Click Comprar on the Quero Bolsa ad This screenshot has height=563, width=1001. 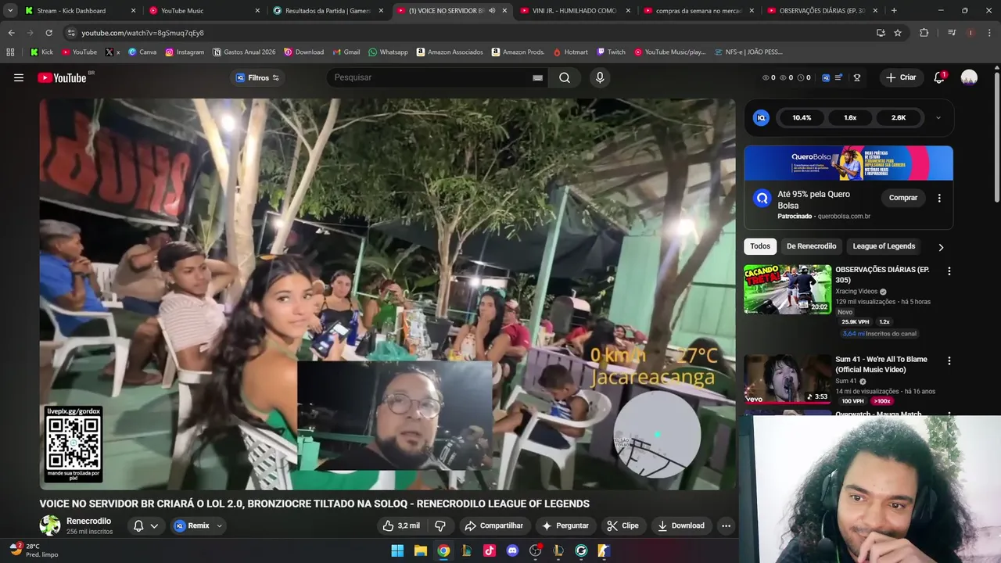point(903,198)
